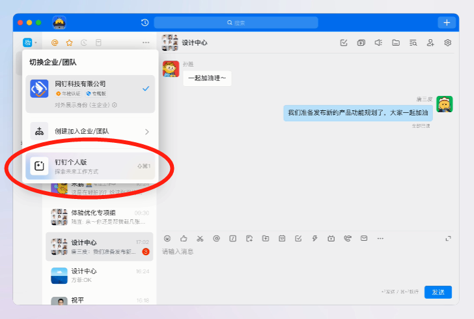Open the archive box filter icon

[98, 42]
